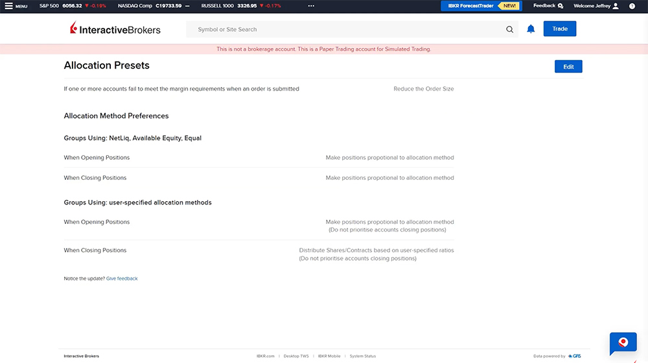Viewport: 648px width, 363px height.
Task: Open System Status footer link
Action: click(362, 356)
